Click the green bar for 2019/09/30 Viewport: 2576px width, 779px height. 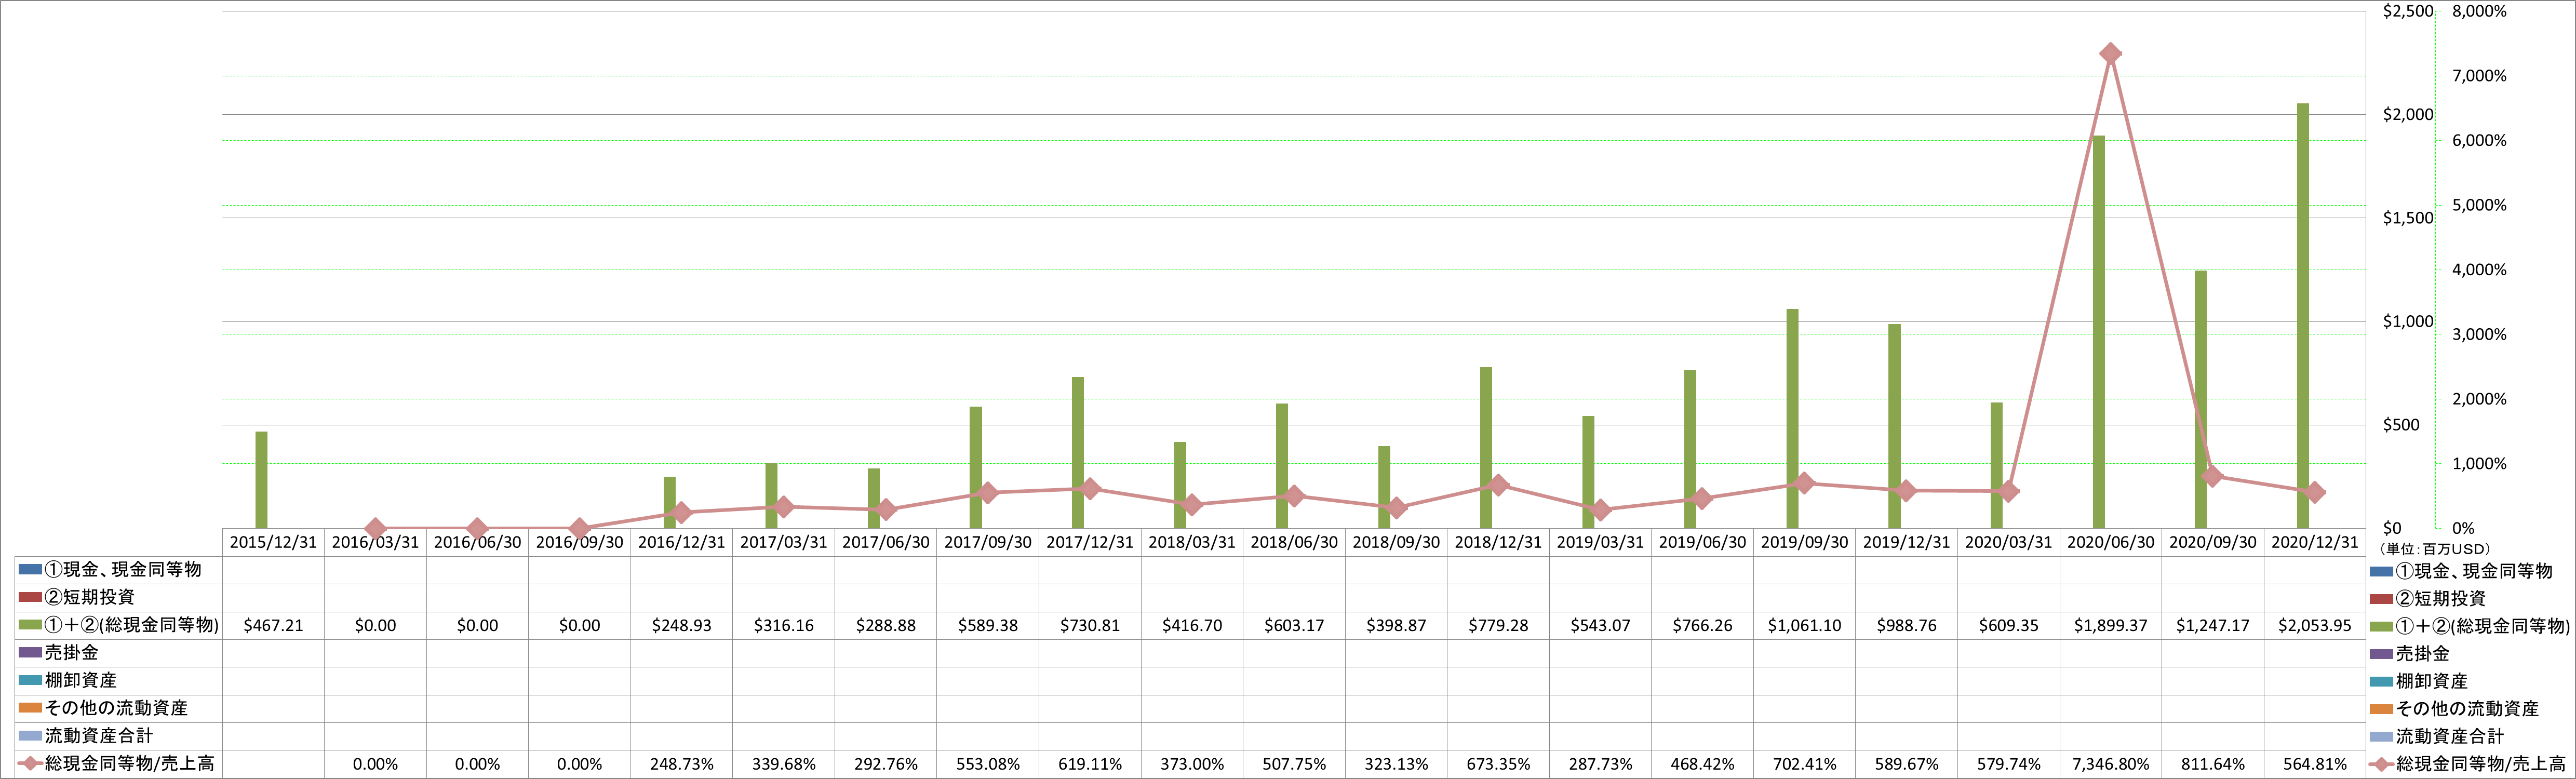tap(1792, 419)
